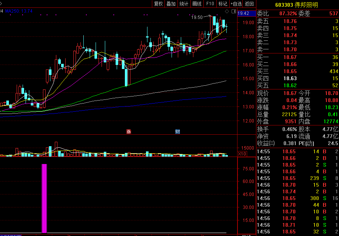Click the 14:56 trade of 300 lots
The image size is (339, 236).
[298, 198]
